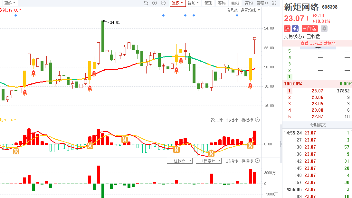This screenshot has height=198, width=352.
Task: Open 查看 Level2 数据>> link
Action: [x=318, y=43]
